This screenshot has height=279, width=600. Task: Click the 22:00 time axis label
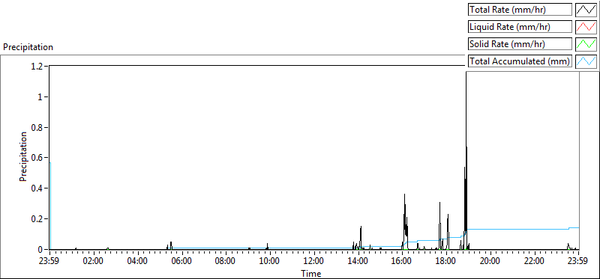535,262
